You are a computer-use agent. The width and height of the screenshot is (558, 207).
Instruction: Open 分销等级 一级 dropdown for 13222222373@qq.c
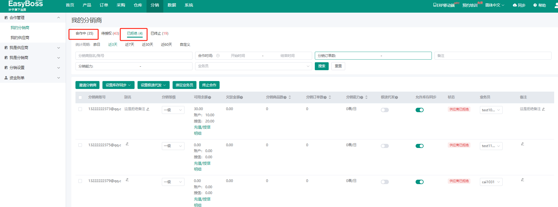tap(173, 110)
